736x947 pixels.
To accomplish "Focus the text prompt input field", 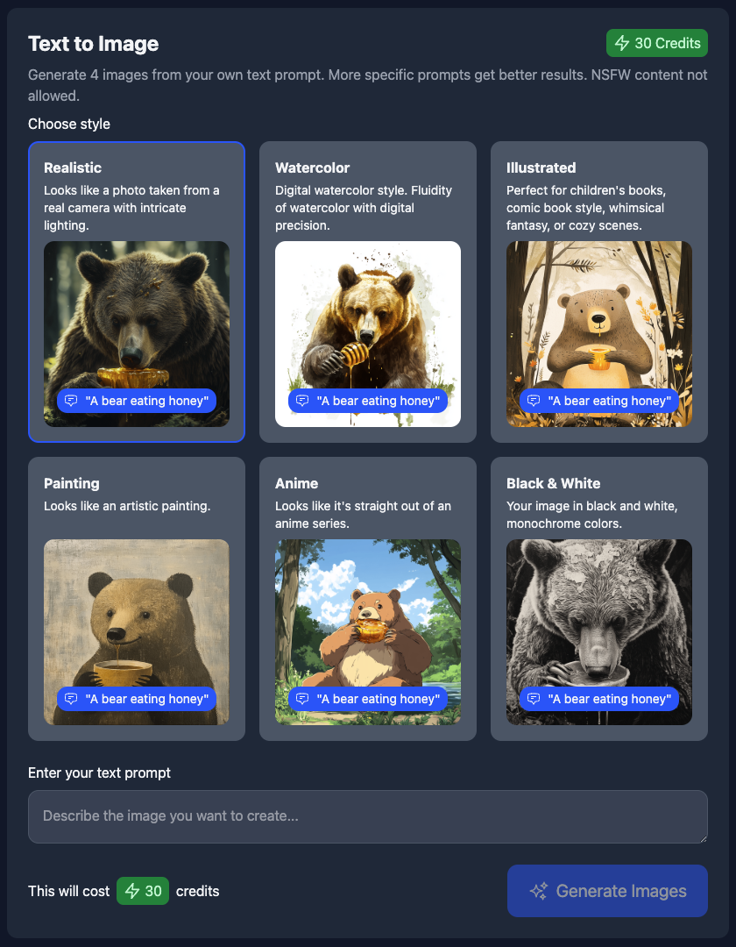I will coord(368,816).
